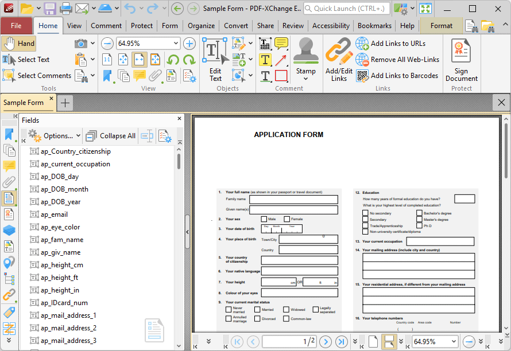Screen dimensions: 511x351
Task: Click the Undo arrow
Action: click(130, 9)
